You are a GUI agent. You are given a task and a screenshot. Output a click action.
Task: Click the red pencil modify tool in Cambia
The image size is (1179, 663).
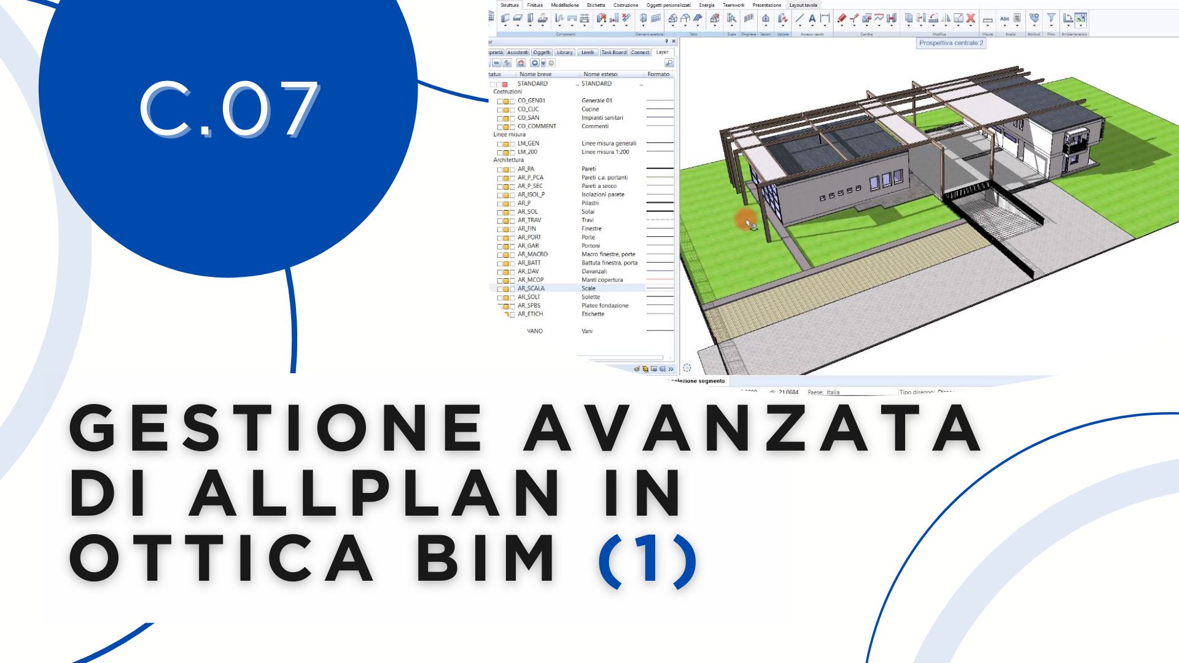[842, 18]
